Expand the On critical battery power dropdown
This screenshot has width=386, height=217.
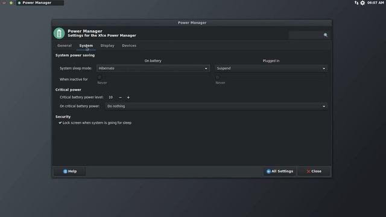pos(217,106)
